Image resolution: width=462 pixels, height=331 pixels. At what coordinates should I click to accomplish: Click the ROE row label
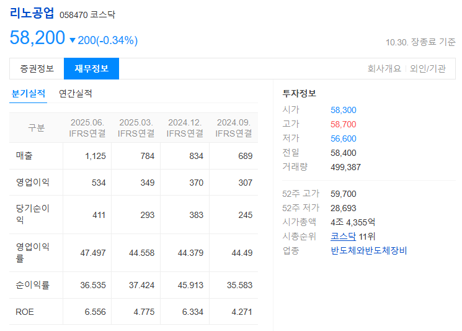tap(25, 312)
